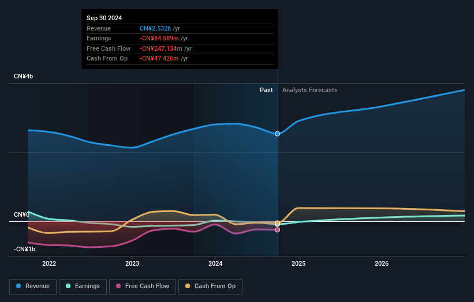Click the -CN¥247.134m free cash flow value
Image resolution: width=474 pixels, height=302 pixels.
[x=161, y=48]
